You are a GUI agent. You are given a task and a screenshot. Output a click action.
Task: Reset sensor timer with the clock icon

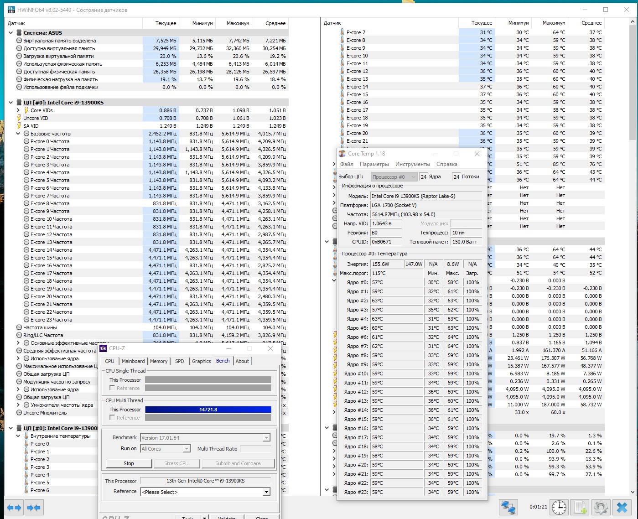coord(559,507)
